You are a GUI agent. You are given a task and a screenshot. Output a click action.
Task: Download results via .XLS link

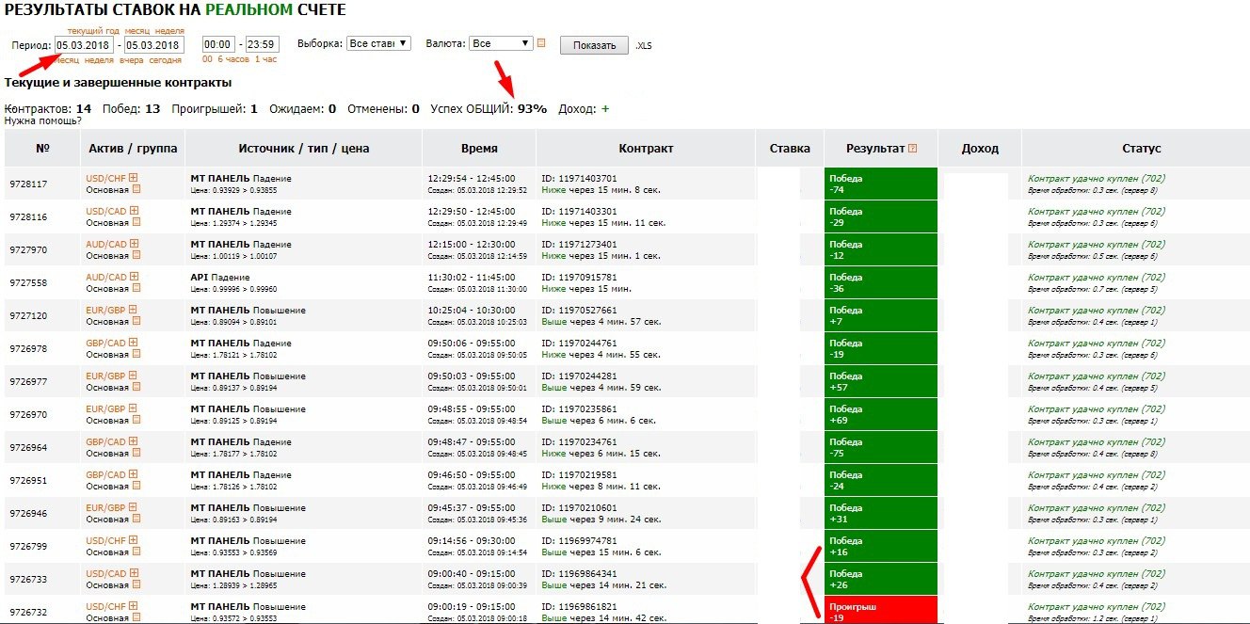tap(643, 45)
